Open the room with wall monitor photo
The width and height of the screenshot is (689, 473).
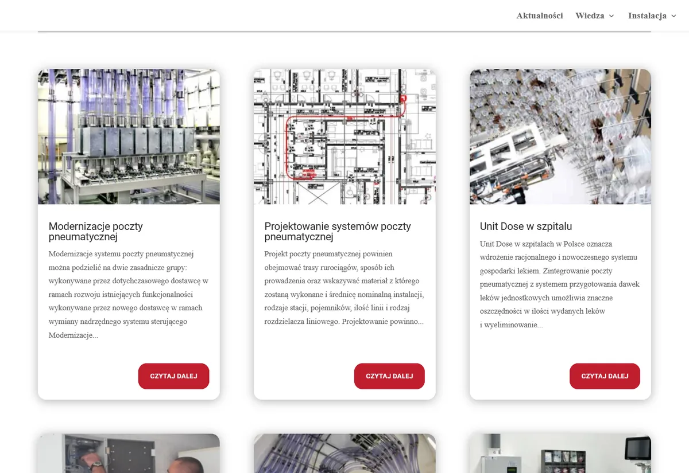560,453
